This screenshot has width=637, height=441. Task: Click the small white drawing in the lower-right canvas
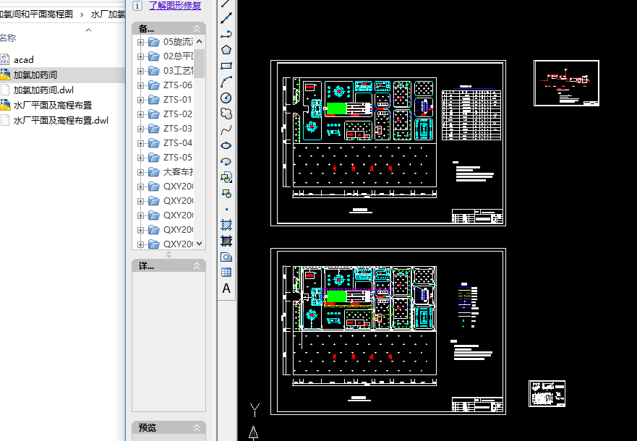547,393
